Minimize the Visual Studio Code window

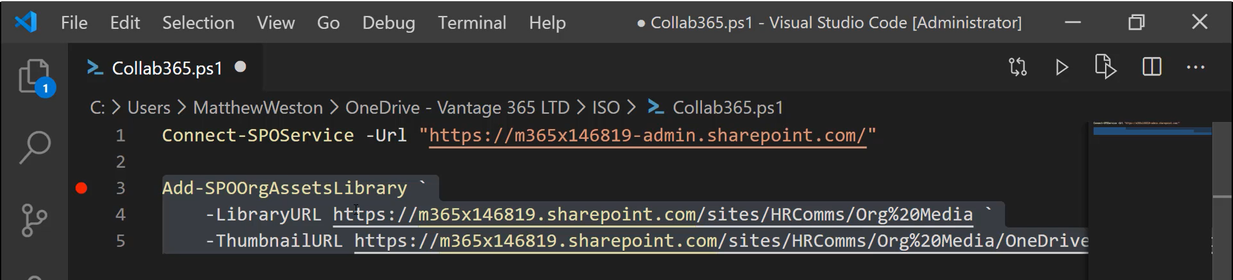coord(1073,22)
